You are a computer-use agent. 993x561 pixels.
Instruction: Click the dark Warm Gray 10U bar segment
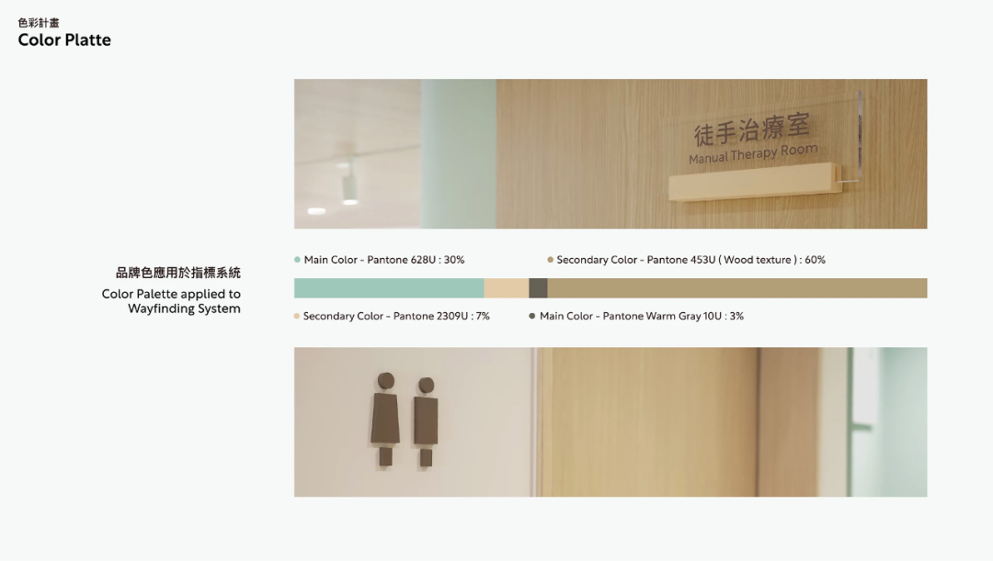pos(538,287)
